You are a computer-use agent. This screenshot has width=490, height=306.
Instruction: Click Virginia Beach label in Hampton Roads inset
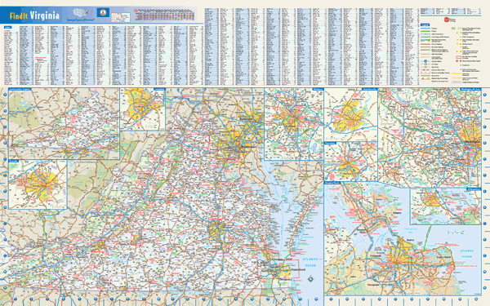pyautogui.click(x=443, y=257)
